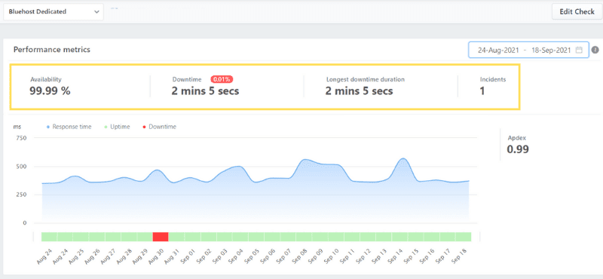
Task: Click the Availability 99.99 % value
Action: click(x=50, y=90)
